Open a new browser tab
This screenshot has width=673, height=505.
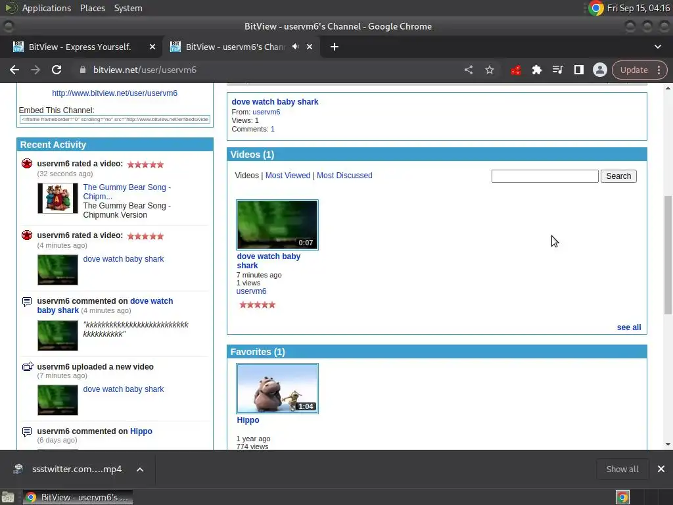[335, 47]
